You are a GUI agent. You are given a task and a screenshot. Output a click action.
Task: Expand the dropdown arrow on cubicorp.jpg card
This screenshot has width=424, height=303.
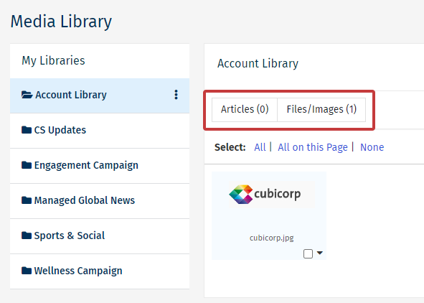pyautogui.click(x=320, y=253)
